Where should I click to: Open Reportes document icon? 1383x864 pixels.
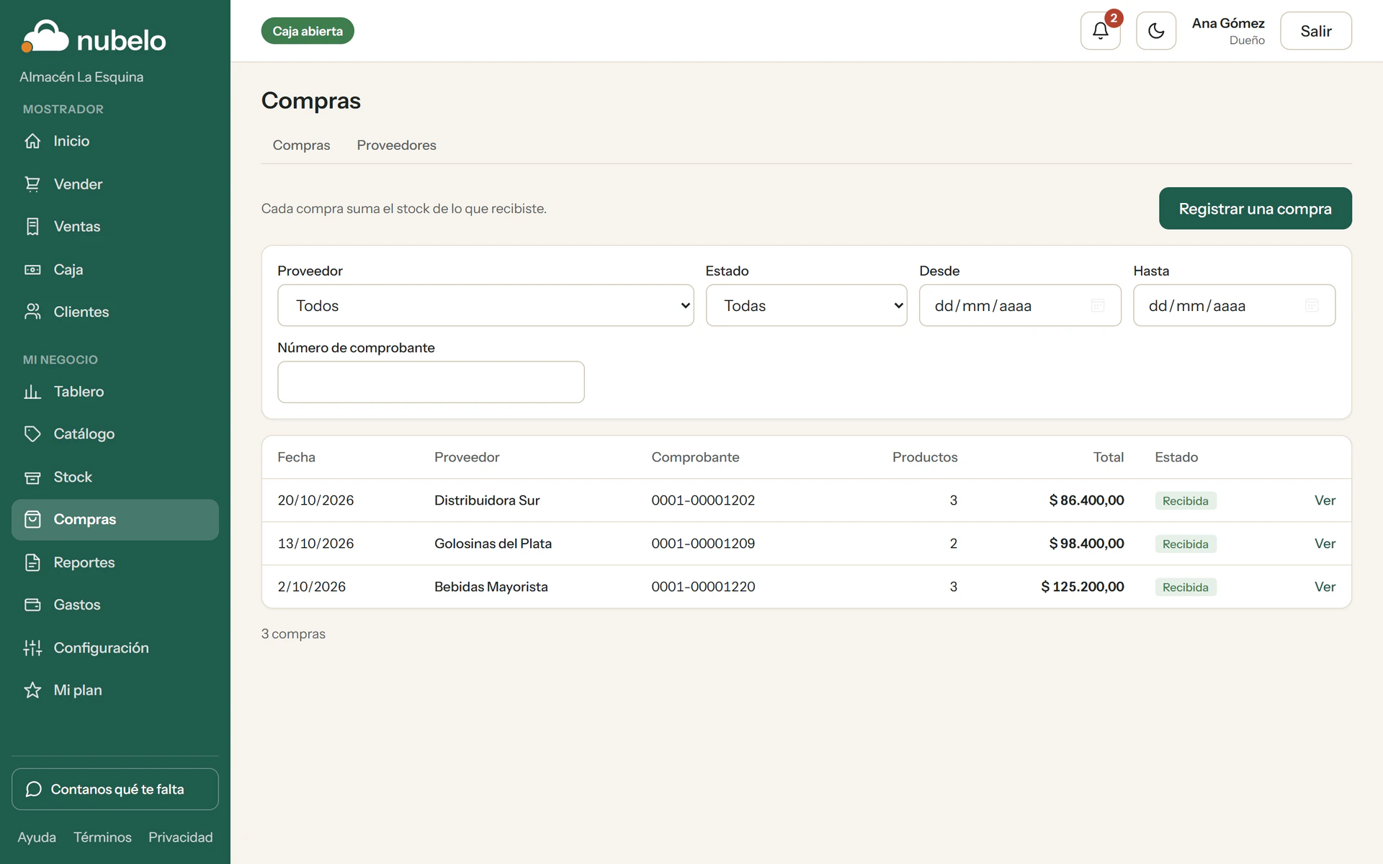point(32,562)
